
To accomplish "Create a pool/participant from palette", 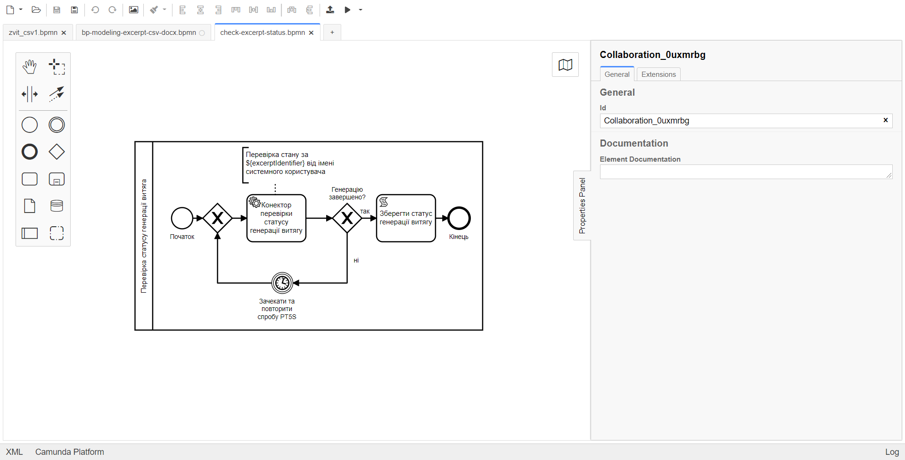I will (x=29, y=233).
